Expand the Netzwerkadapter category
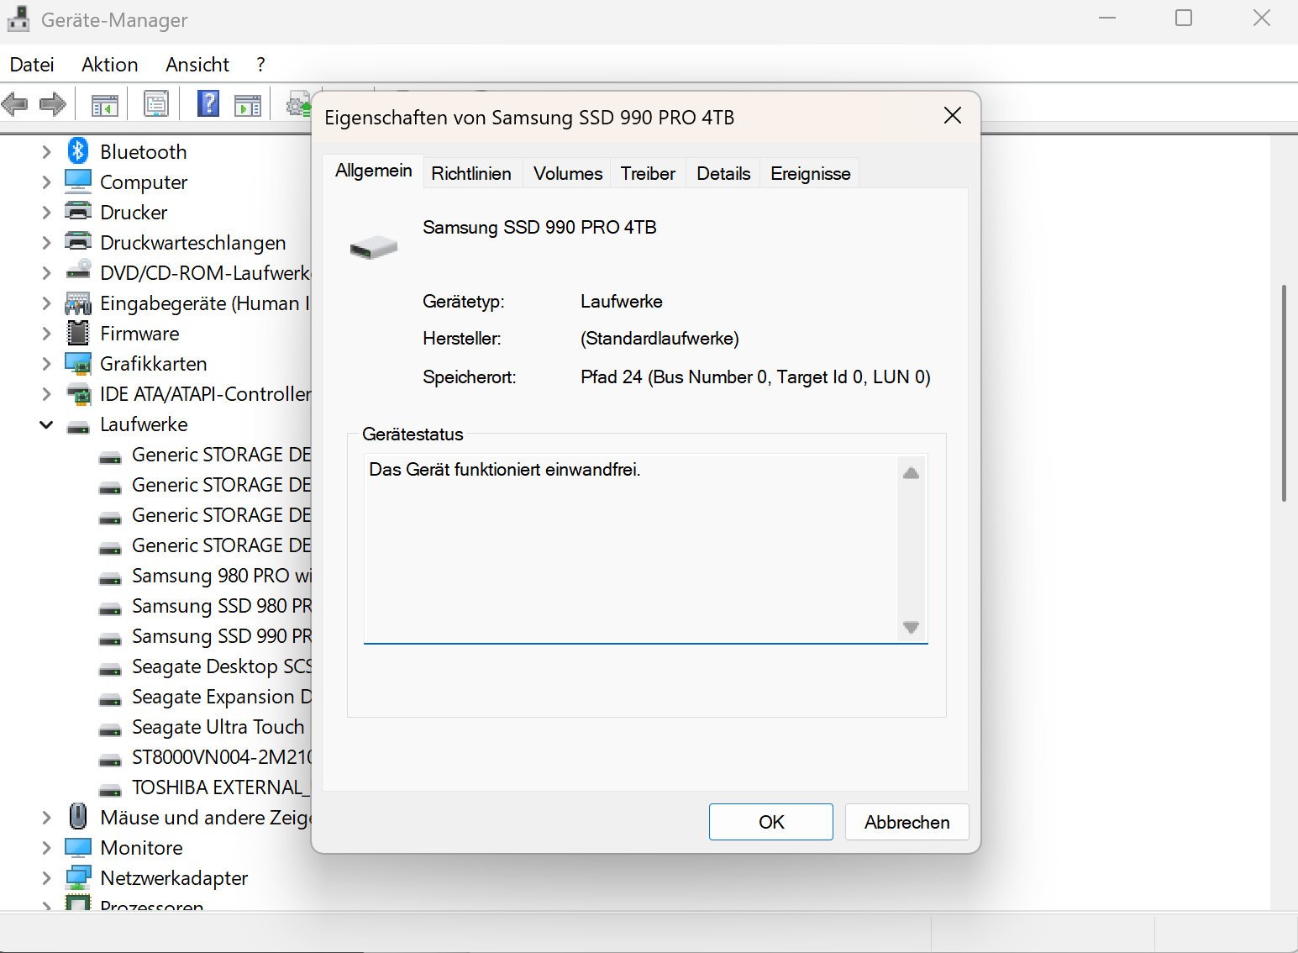This screenshot has width=1298, height=953. (47, 878)
